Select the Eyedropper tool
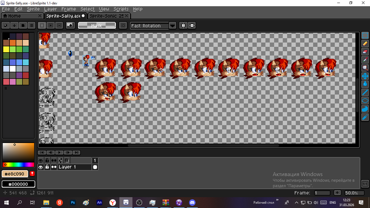This screenshot has height=208, width=370. tap(365, 60)
